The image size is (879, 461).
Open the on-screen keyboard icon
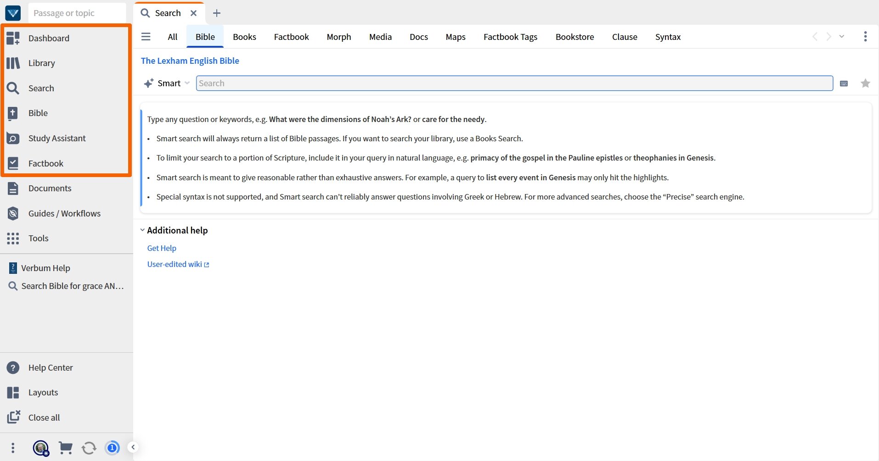tap(844, 83)
